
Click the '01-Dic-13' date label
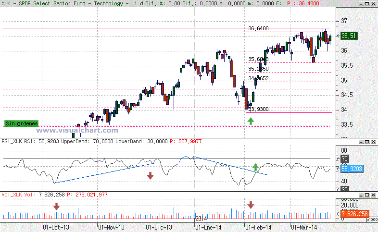pos(159,227)
